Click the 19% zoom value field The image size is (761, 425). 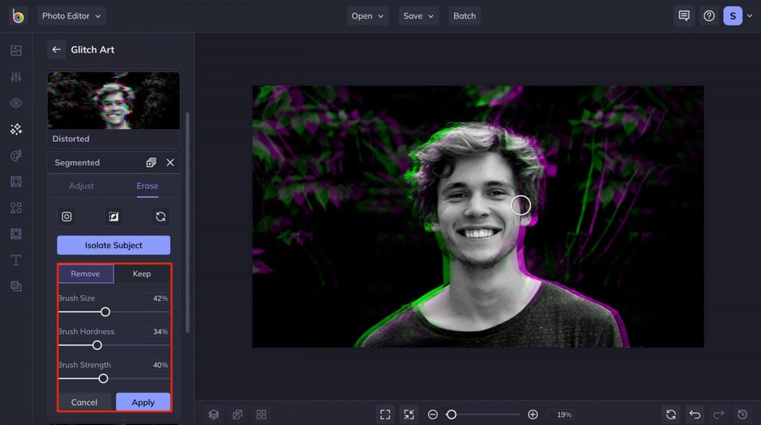[563, 415]
